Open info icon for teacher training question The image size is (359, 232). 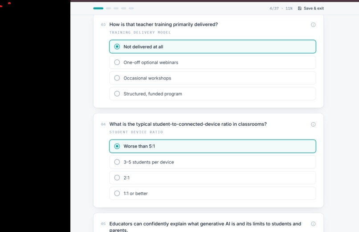click(313, 24)
